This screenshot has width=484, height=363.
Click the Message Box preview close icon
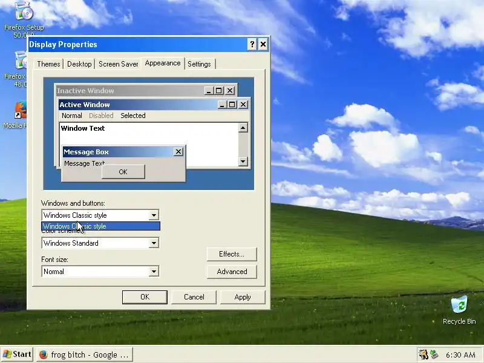tap(178, 152)
